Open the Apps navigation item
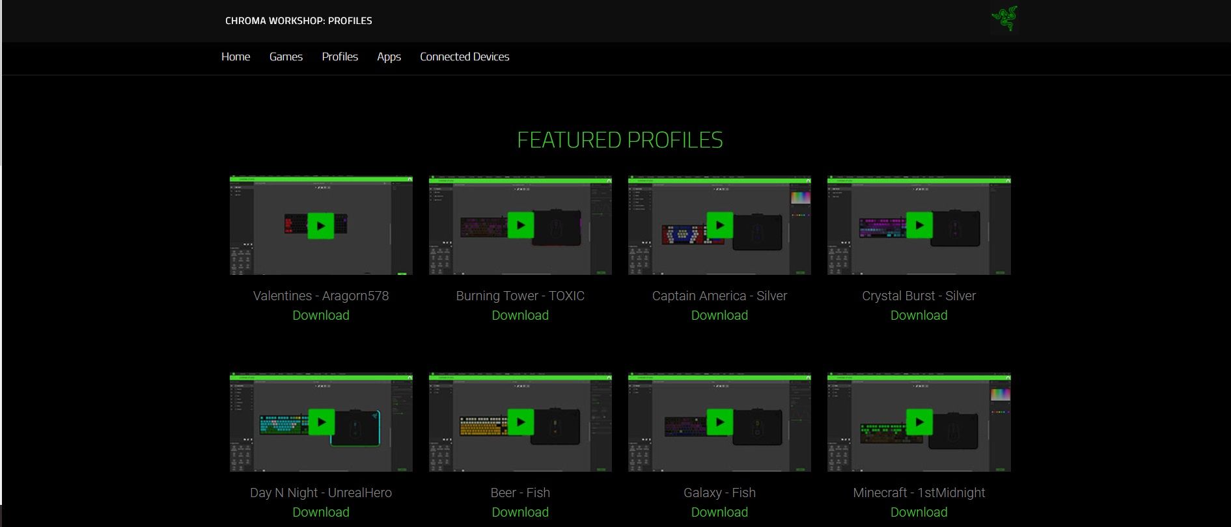Viewport: 1231px width, 527px height. tap(389, 57)
